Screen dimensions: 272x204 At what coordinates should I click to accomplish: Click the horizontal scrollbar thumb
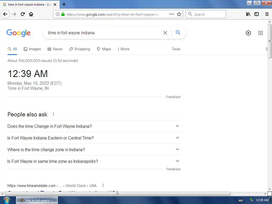(x=118, y=194)
